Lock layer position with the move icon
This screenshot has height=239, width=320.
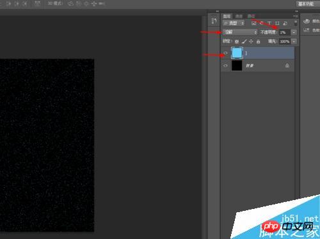251,42
